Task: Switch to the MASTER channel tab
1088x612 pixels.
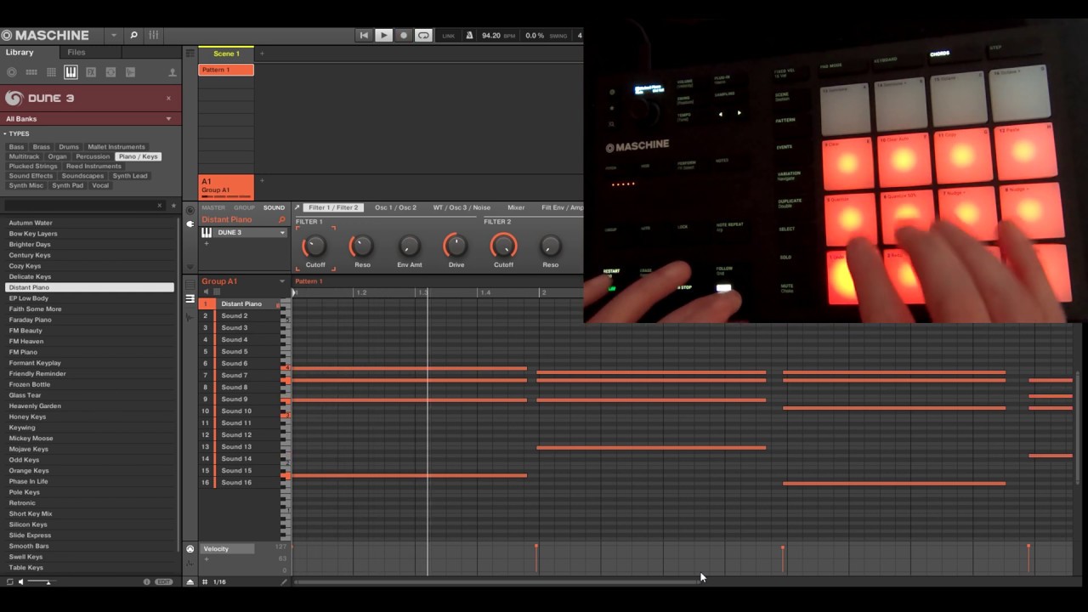Action: [213, 207]
